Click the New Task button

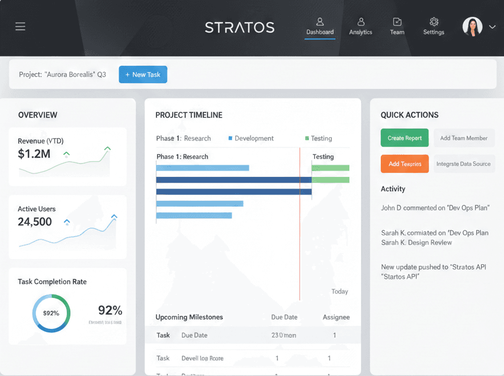pos(143,75)
